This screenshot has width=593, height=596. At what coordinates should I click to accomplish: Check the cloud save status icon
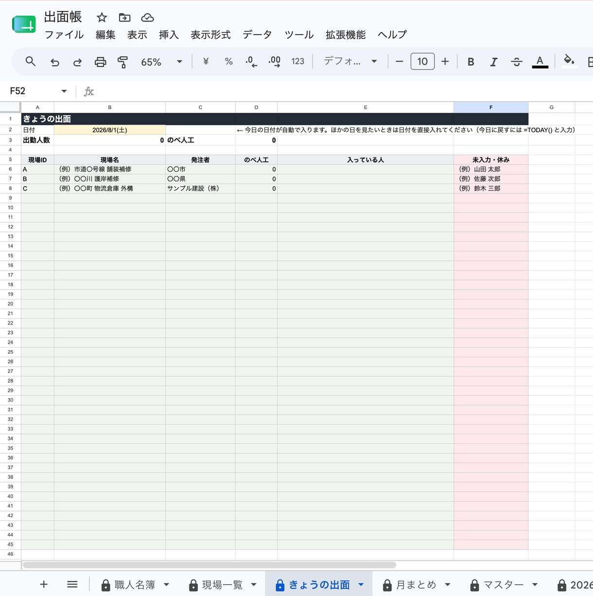tap(147, 18)
